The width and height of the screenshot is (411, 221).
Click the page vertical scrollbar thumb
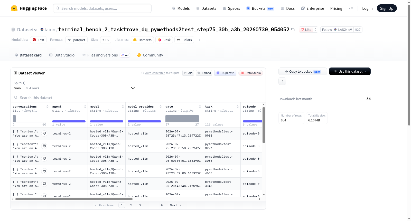(x=409, y=65)
